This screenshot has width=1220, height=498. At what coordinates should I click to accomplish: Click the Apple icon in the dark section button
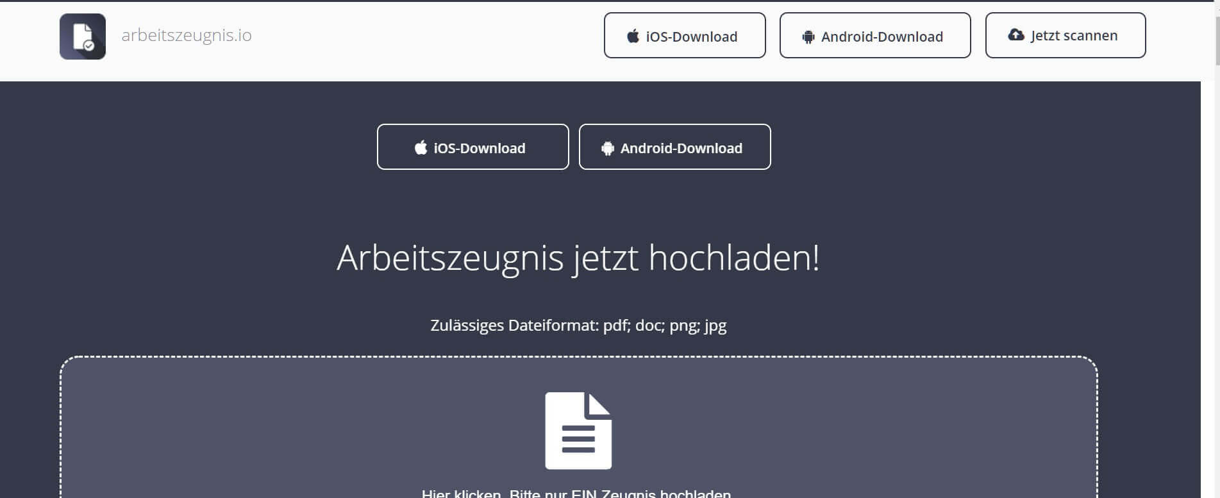coord(421,148)
